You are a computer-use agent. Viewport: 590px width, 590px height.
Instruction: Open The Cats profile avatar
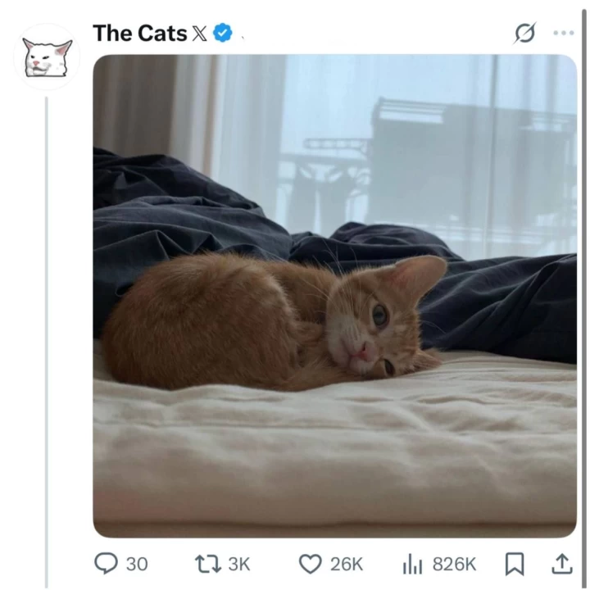(47, 57)
